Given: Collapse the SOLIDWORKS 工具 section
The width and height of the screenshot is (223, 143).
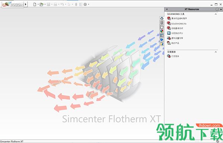Looking at the screenshot, I should [216, 14].
